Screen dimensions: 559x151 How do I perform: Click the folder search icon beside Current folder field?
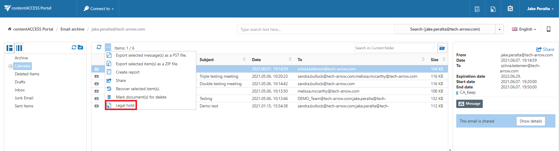point(442,48)
